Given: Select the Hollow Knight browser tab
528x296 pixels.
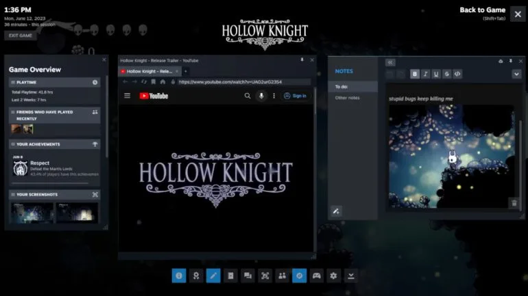Looking at the screenshot, I should (149, 71).
